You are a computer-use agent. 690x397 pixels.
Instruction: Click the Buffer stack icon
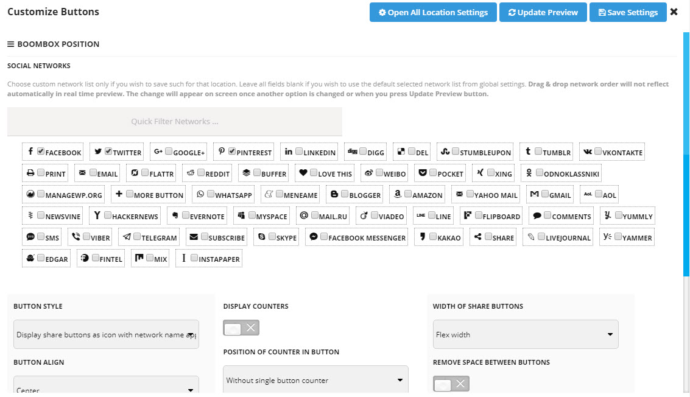247,172
